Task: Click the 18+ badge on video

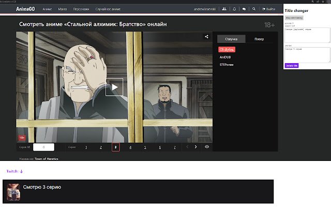Action: [22, 138]
